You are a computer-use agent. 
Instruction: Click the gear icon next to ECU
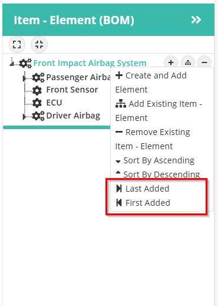pyautogui.click(x=37, y=103)
